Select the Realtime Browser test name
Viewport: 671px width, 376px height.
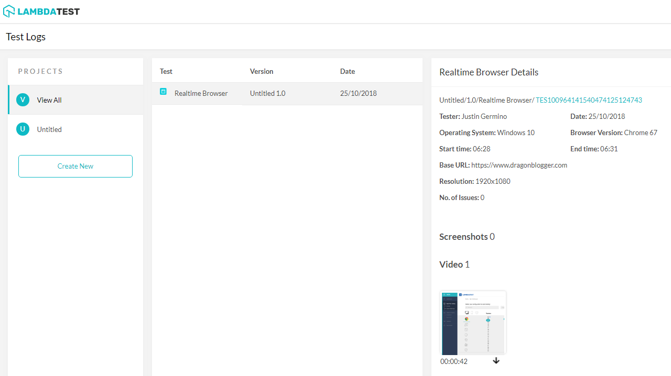tap(201, 93)
